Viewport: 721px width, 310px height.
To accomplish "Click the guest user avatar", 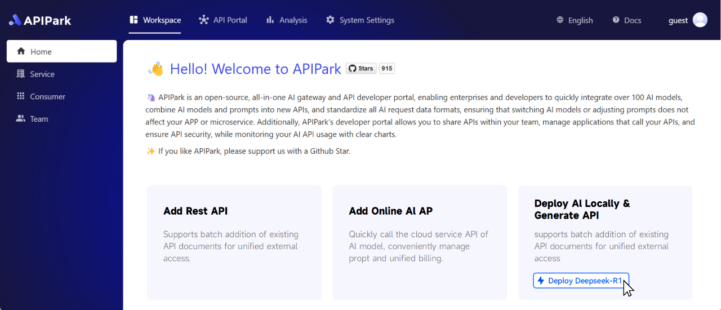I will tap(700, 20).
